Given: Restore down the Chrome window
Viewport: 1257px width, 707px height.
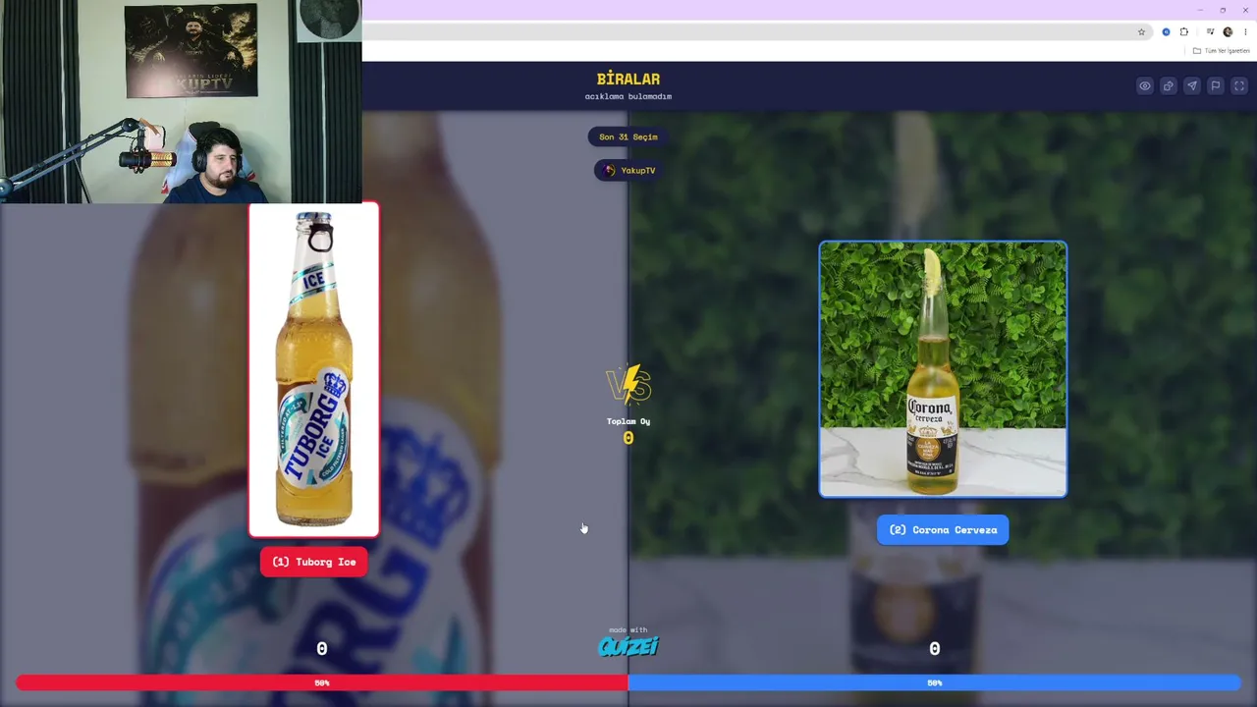Looking at the screenshot, I should pyautogui.click(x=1223, y=10).
